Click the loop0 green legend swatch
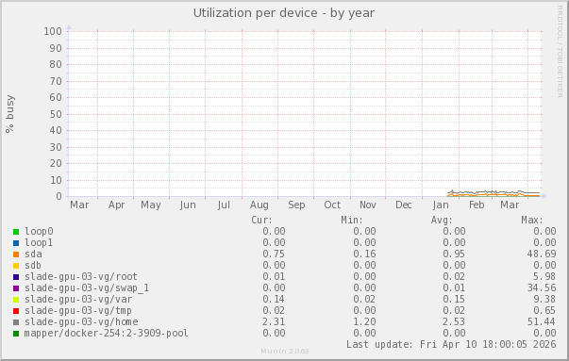This screenshot has height=361, width=569. [16, 232]
